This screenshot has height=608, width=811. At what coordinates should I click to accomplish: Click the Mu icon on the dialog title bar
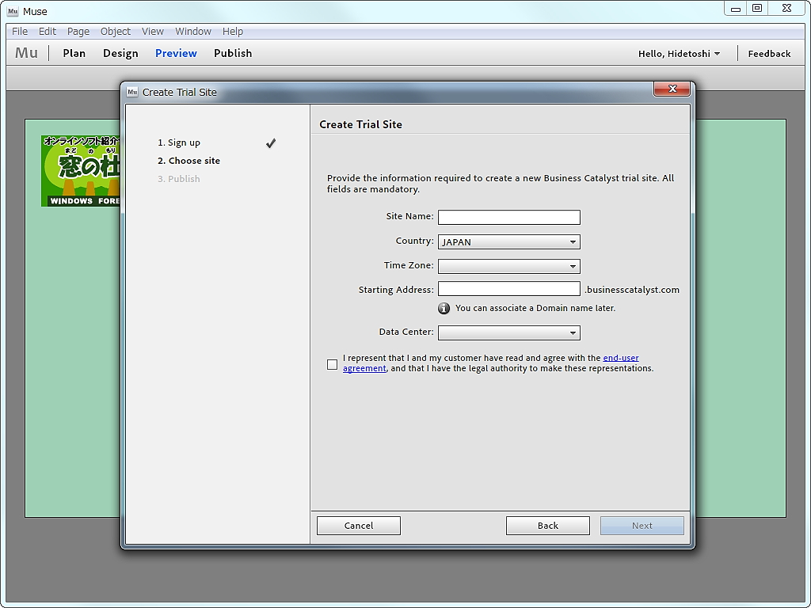132,91
